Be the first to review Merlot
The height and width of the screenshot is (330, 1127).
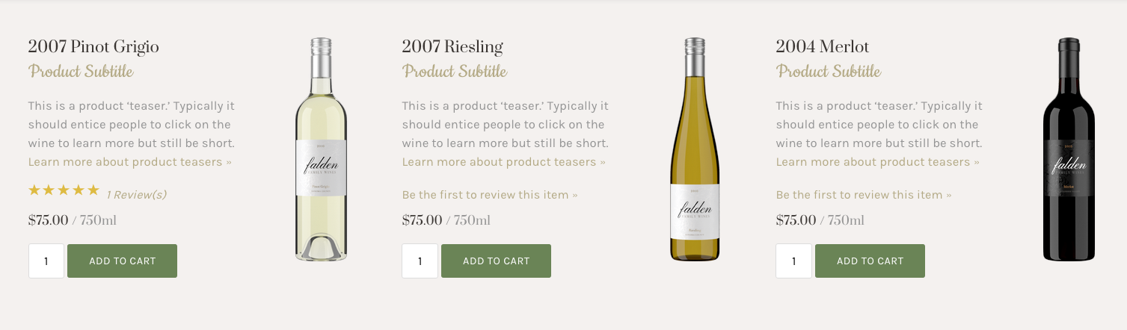tap(864, 195)
